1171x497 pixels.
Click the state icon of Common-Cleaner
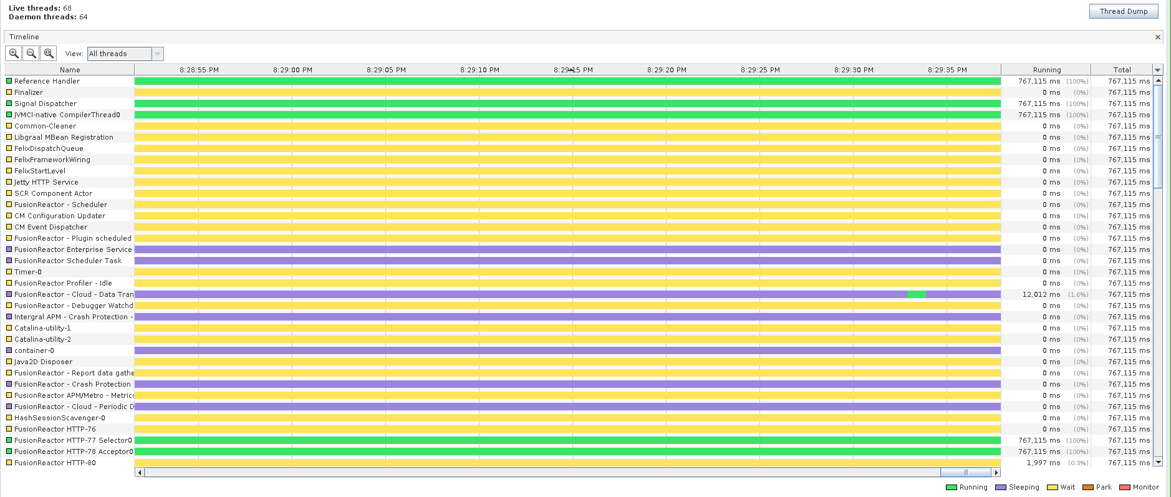click(9, 126)
